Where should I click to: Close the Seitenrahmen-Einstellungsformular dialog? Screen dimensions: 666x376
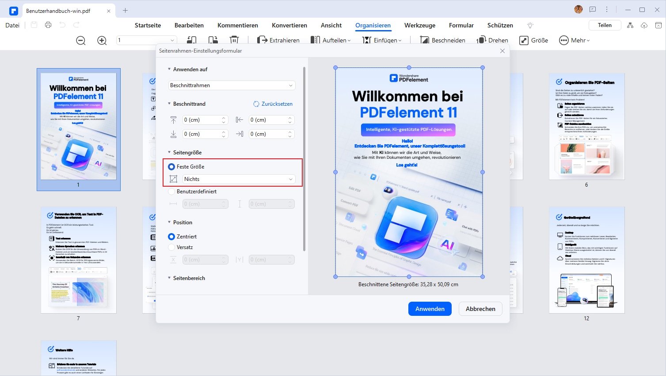pos(502,51)
